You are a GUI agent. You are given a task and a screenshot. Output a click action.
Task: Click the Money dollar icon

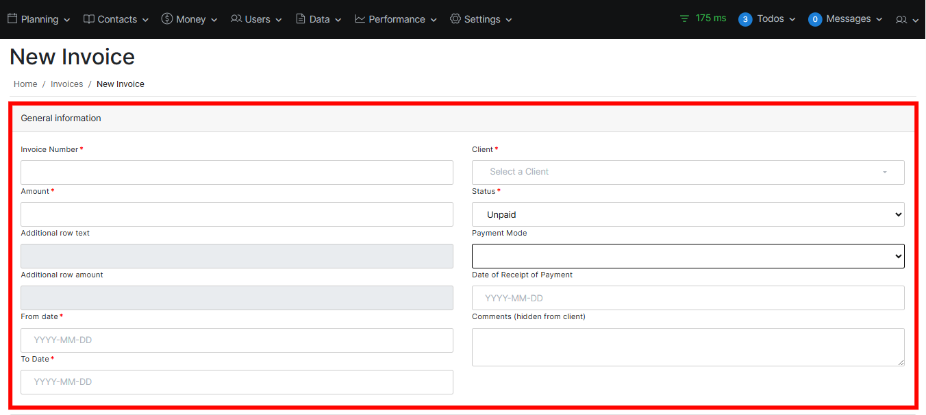pyautogui.click(x=167, y=19)
